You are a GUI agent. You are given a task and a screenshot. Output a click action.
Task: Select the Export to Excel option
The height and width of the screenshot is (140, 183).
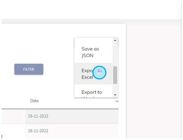(x=93, y=74)
